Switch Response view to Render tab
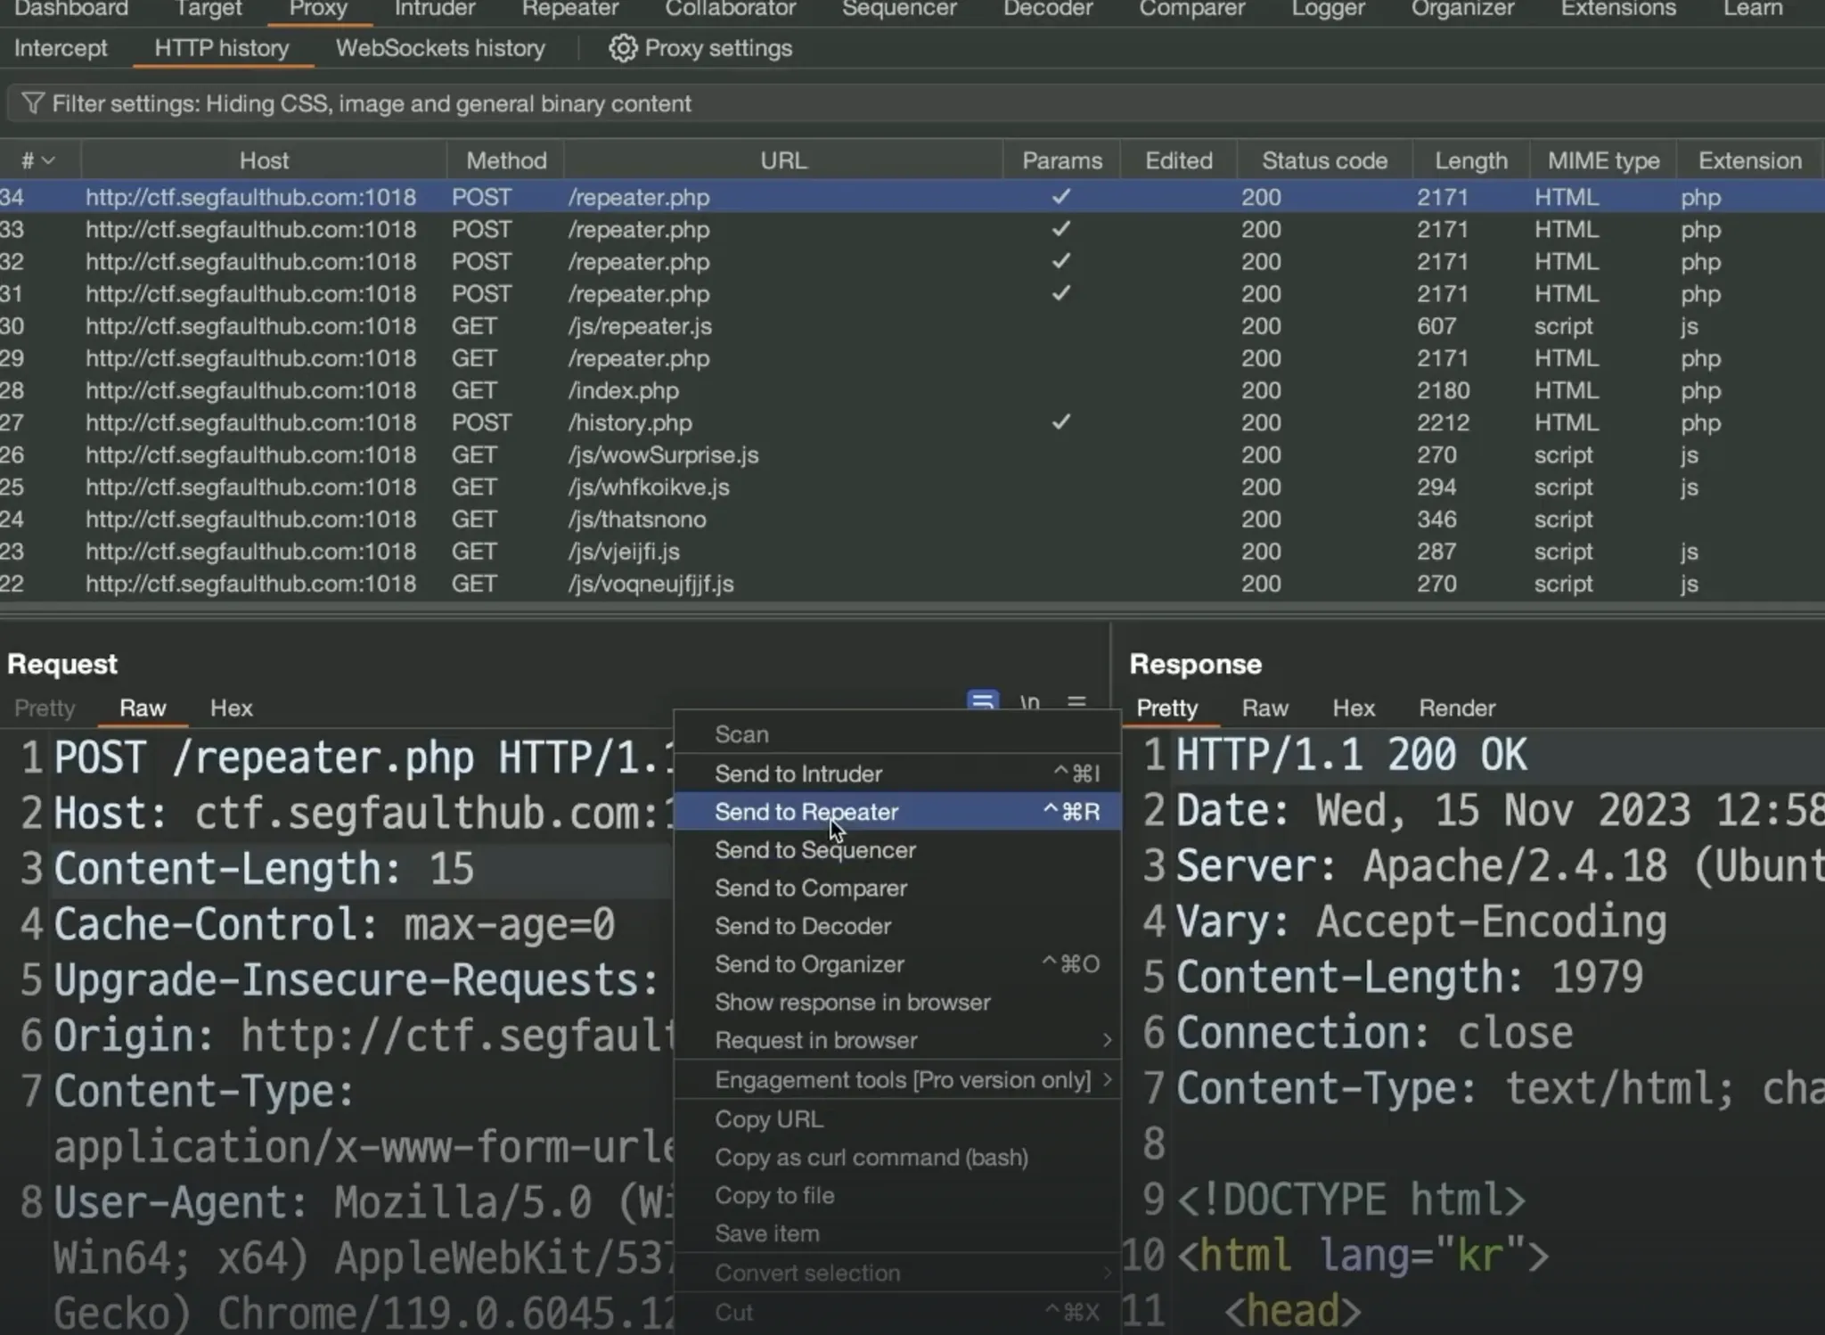Viewport: 1825px width, 1335px height. point(1456,708)
